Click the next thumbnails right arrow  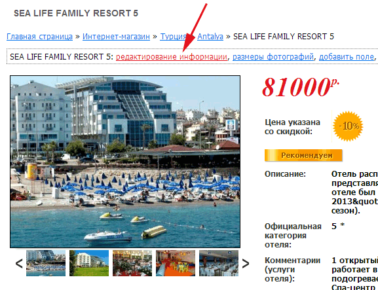(246, 263)
